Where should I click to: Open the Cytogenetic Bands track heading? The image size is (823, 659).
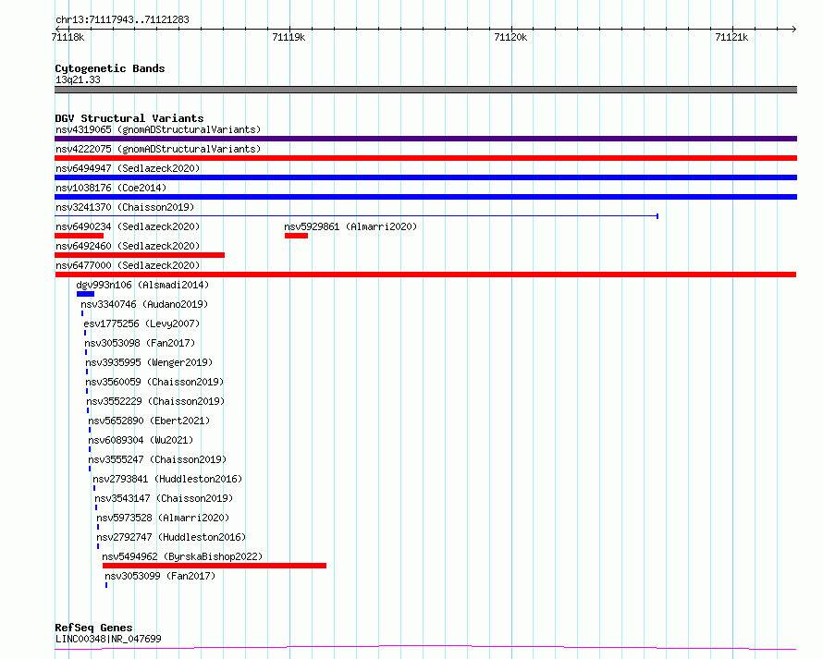click(x=110, y=68)
